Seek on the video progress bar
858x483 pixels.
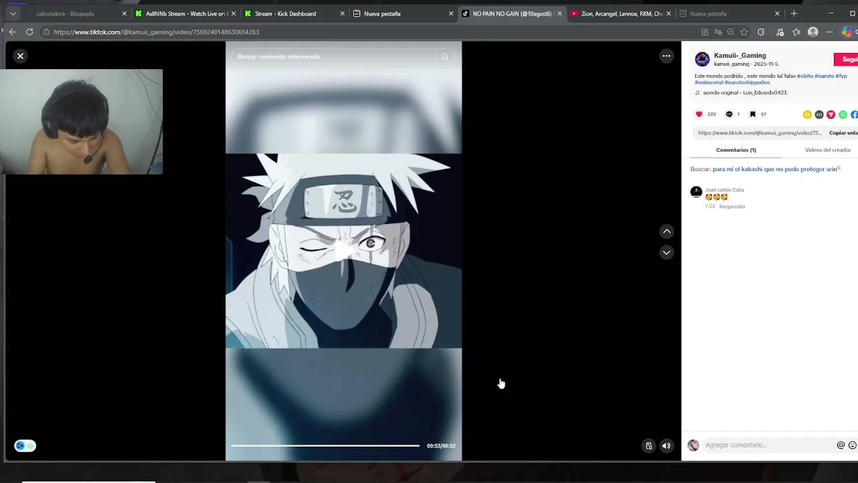coord(325,445)
